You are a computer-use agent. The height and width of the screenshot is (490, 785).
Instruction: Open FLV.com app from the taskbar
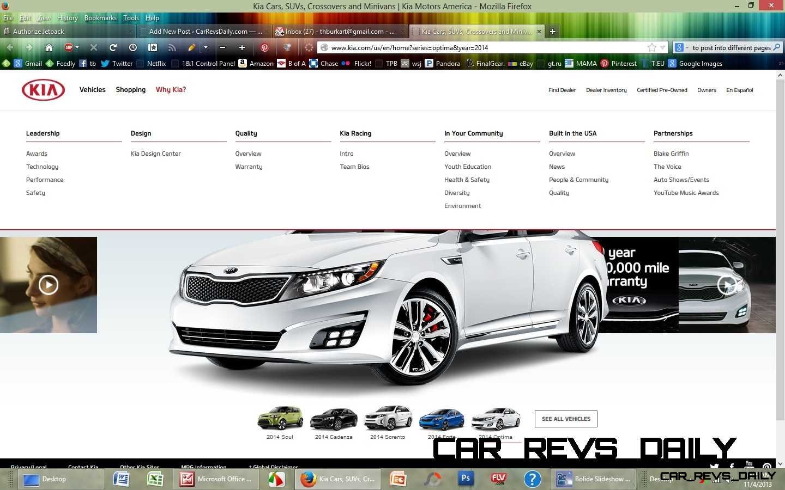click(499, 479)
